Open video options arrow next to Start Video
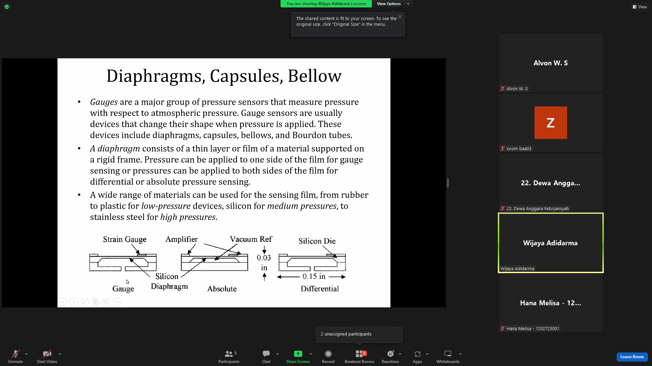Image resolution: width=652 pixels, height=366 pixels. click(x=60, y=354)
